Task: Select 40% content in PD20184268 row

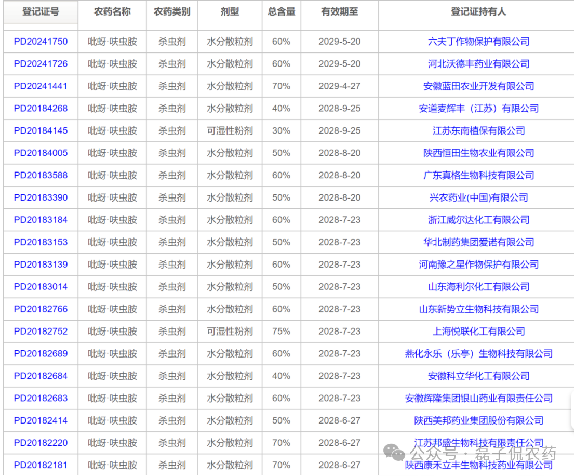Action: pos(281,108)
